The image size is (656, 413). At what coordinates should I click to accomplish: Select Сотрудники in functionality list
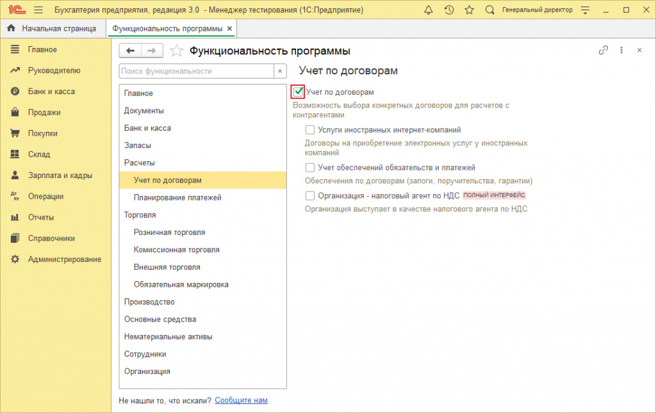[203, 353]
